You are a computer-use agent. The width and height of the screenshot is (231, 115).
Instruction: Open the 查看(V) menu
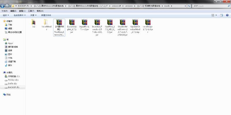[22, 11]
